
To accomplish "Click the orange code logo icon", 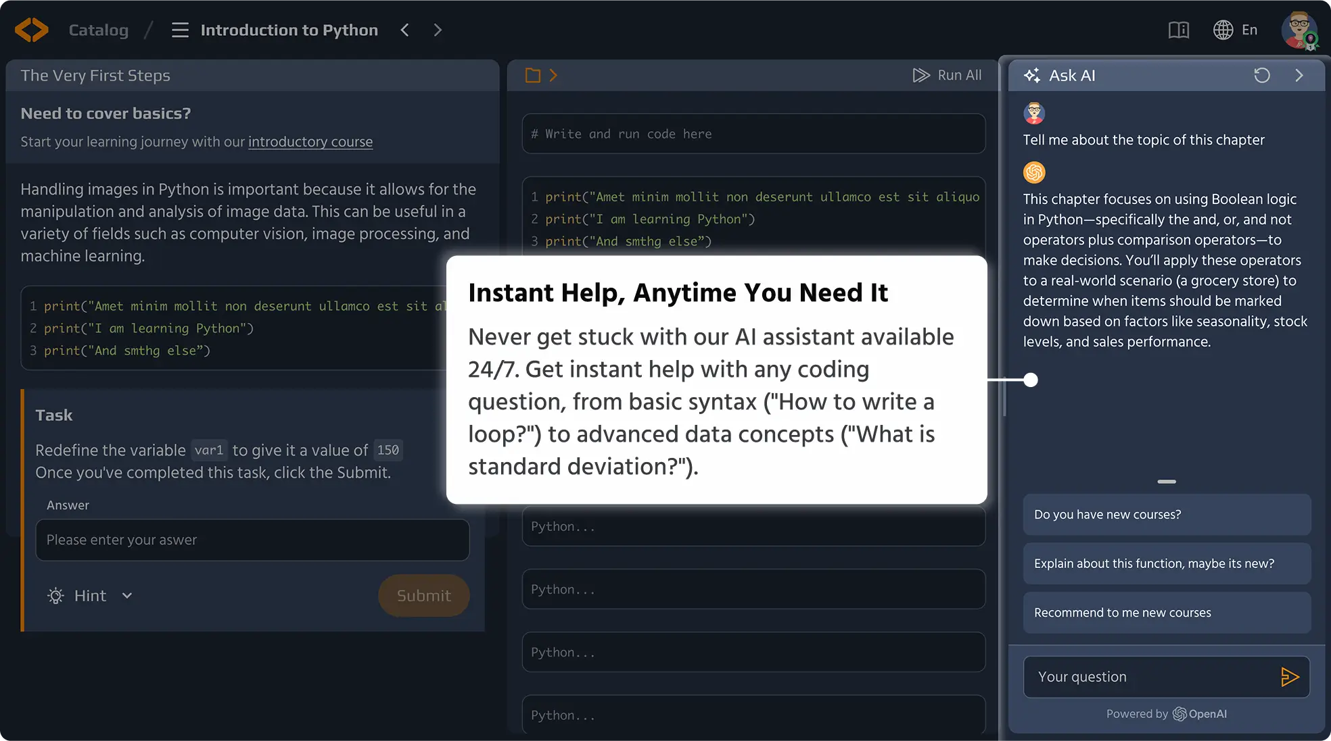I will (31, 30).
